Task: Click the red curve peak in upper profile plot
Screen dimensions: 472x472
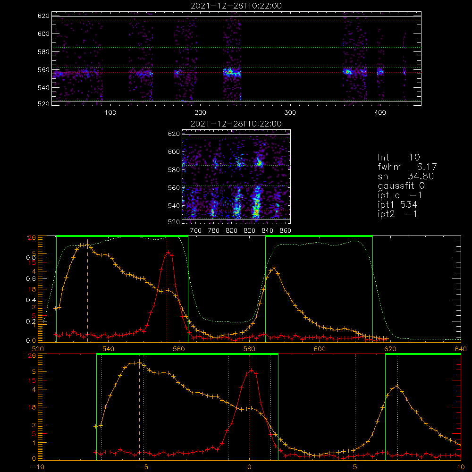Action: coord(169,252)
